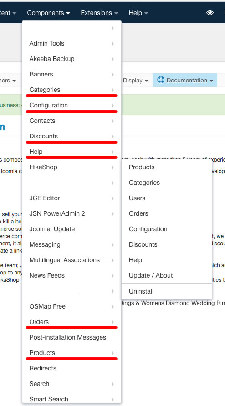Open Post-installation Messages entry
This screenshot has height=406, width=225.
coord(72,338)
